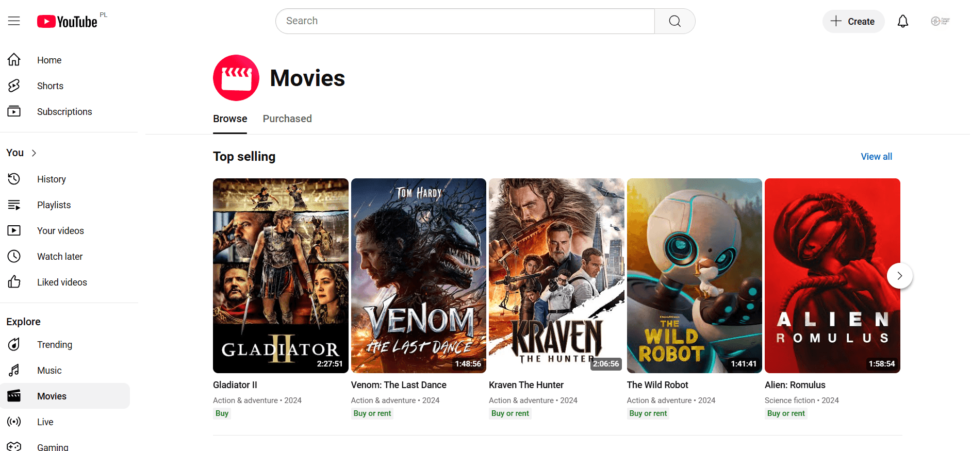Viewport: 971px width, 451px height.
Task: Show next Top selling movies arrow
Action: click(899, 276)
